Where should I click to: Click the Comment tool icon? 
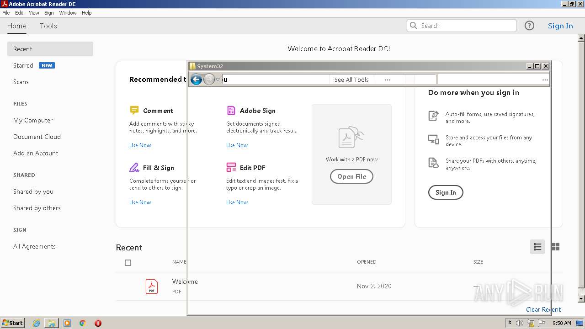(x=134, y=110)
